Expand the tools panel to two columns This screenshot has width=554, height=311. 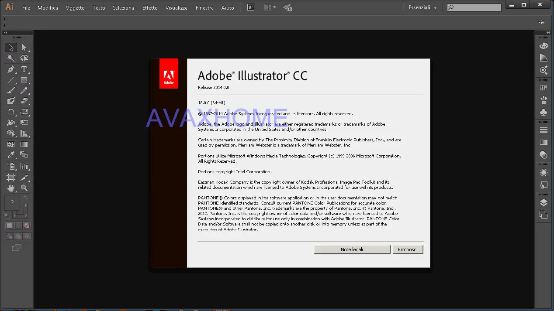(6, 33)
